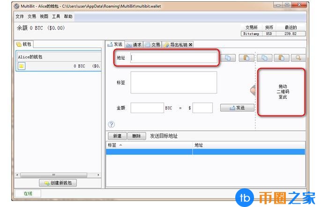Click the magnifier zoom QR icon
Viewport: 321px width, 207px height.
point(298,58)
